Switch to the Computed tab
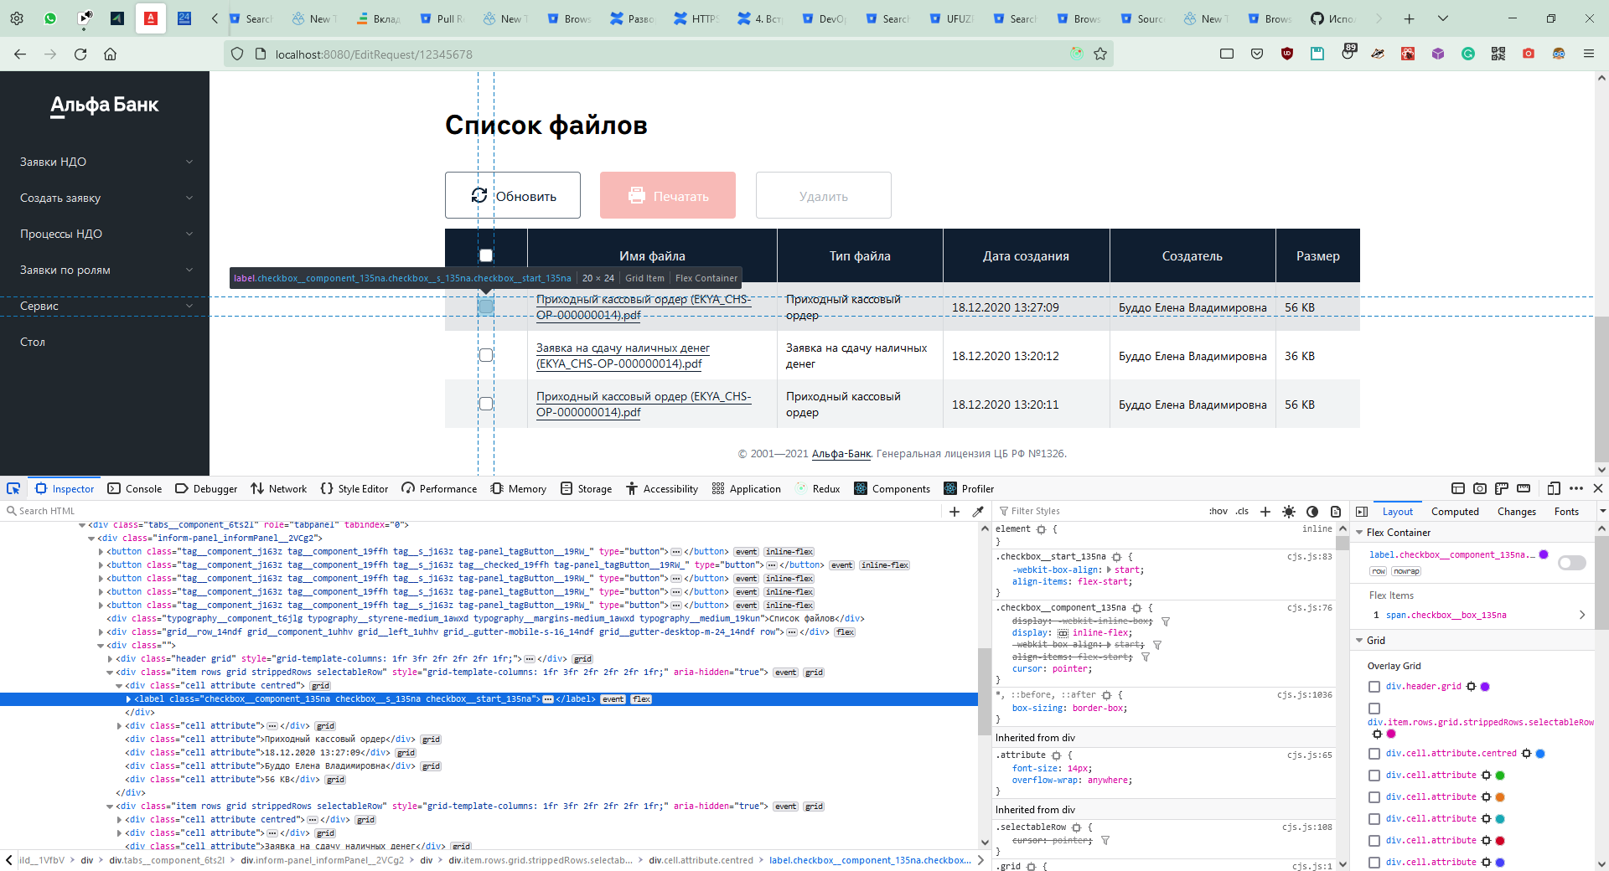This screenshot has width=1609, height=871. [x=1454, y=511]
